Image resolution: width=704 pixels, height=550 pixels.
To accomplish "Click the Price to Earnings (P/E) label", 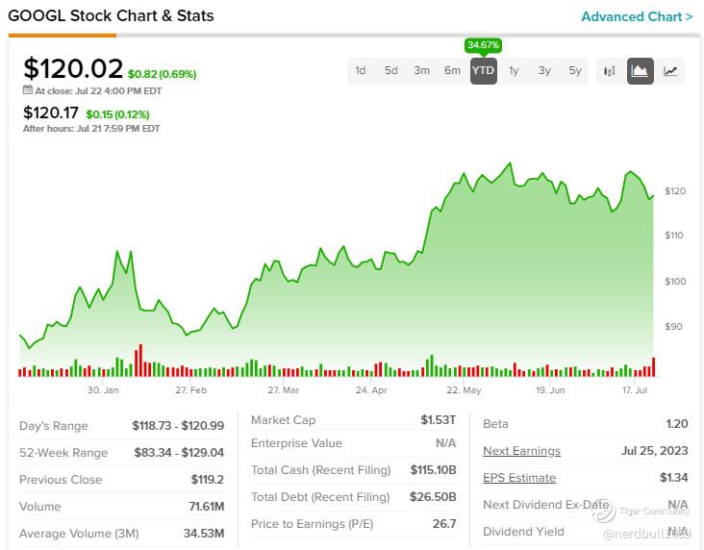I will [312, 524].
